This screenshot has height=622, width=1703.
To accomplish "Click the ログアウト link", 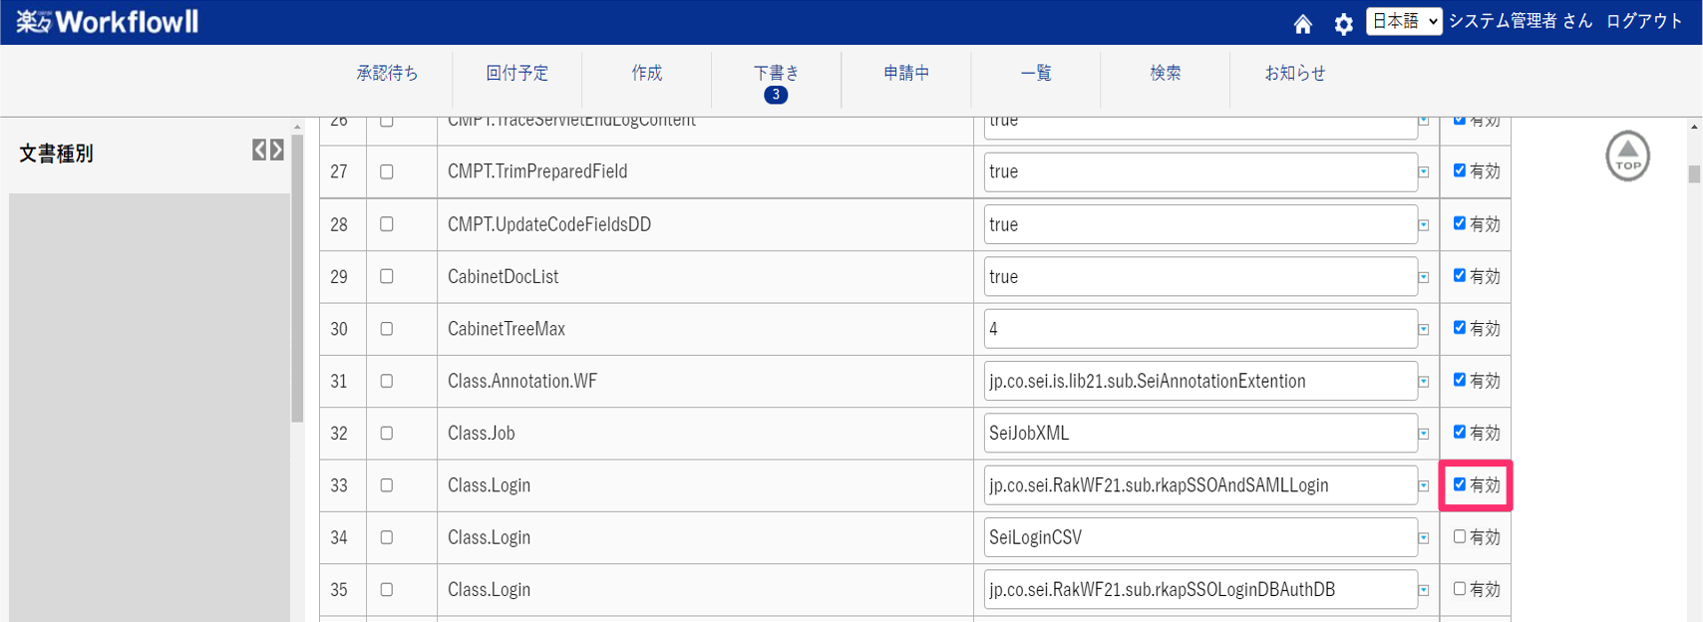I will [x=1643, y=21].
